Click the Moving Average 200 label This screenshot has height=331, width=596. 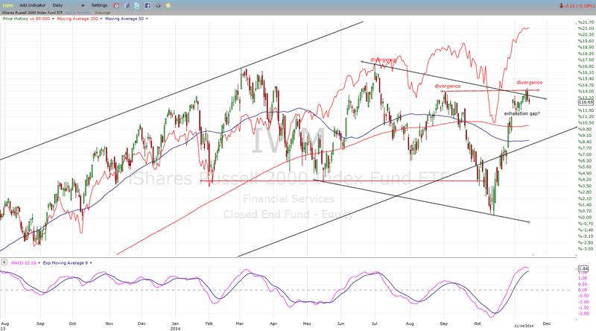coord(77,19)
